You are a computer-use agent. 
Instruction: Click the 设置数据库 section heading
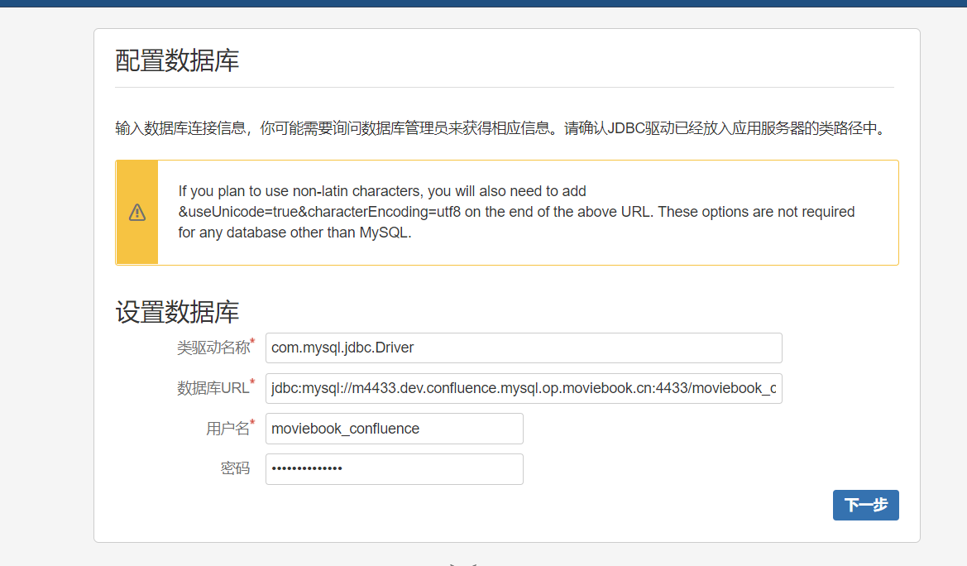tap(177, 312)
